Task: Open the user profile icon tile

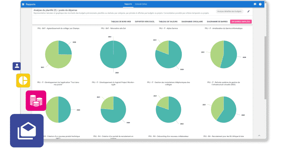Action: [17, 66]
